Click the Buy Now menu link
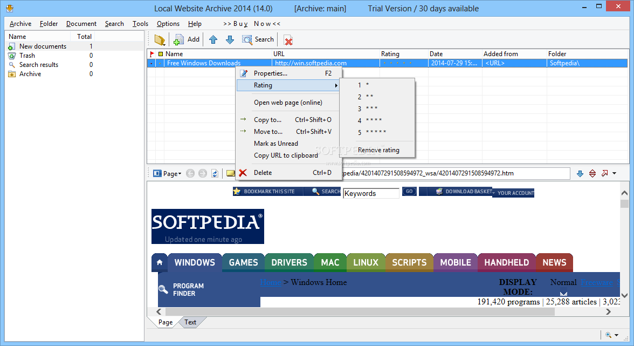 251,24
